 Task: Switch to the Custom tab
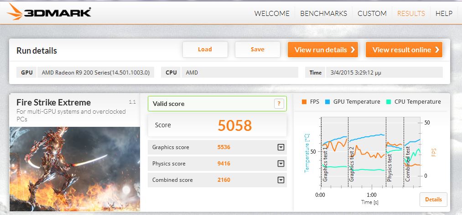coord(372,14)
